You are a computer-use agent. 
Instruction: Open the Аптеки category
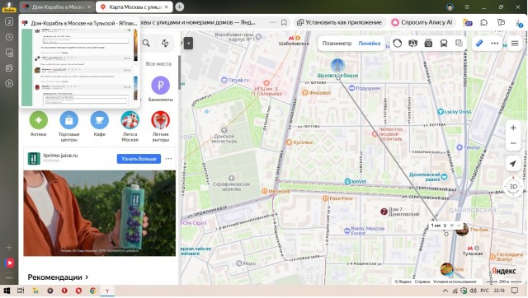click(x=39, y=124)
